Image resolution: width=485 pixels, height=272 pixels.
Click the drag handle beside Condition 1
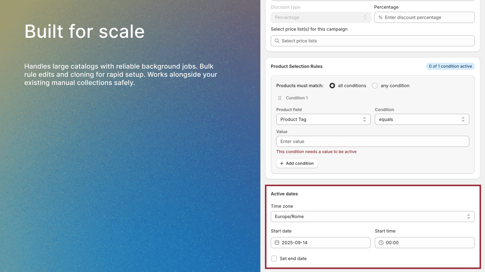coord(279,98)
